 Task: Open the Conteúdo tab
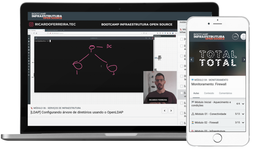[209, 93]
